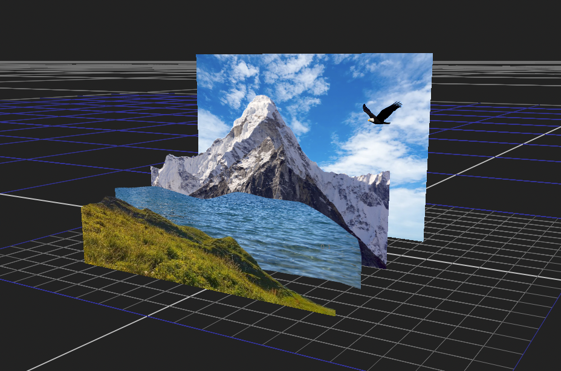Click the flying eagle in the sky
This screenshot has width=561, height=371.
point(381,113)
